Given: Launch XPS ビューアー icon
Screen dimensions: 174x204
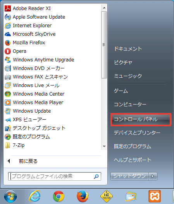Looking at the screenshot, I should click(x=8, y=120).
